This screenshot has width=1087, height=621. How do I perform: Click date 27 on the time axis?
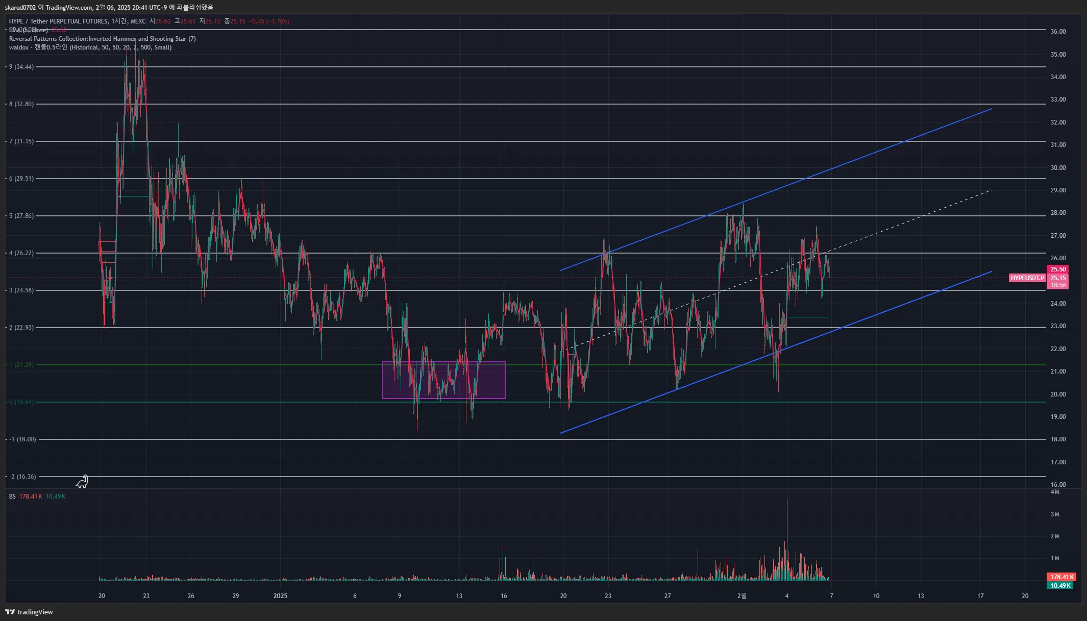pos(668,596)
